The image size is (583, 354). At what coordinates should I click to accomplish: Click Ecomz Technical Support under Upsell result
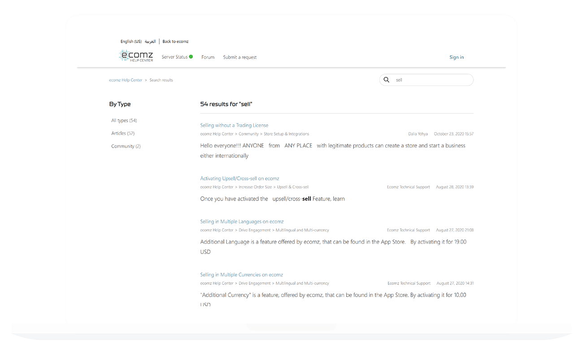408,187
